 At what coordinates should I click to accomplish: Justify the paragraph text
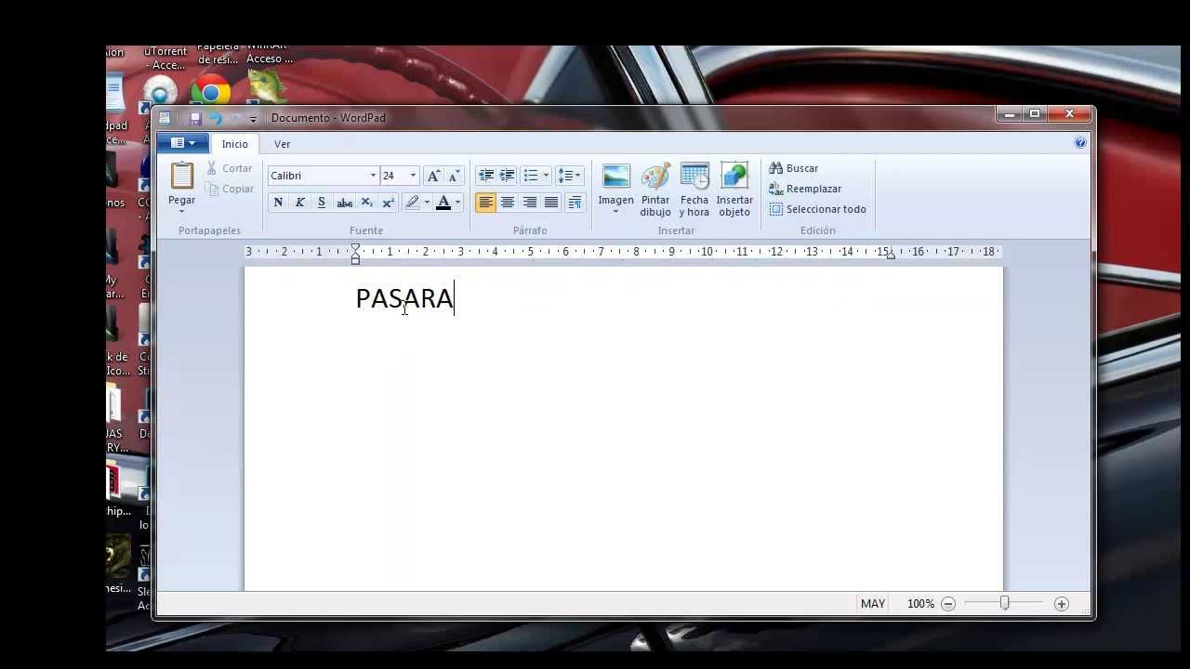tap(551, 203)
